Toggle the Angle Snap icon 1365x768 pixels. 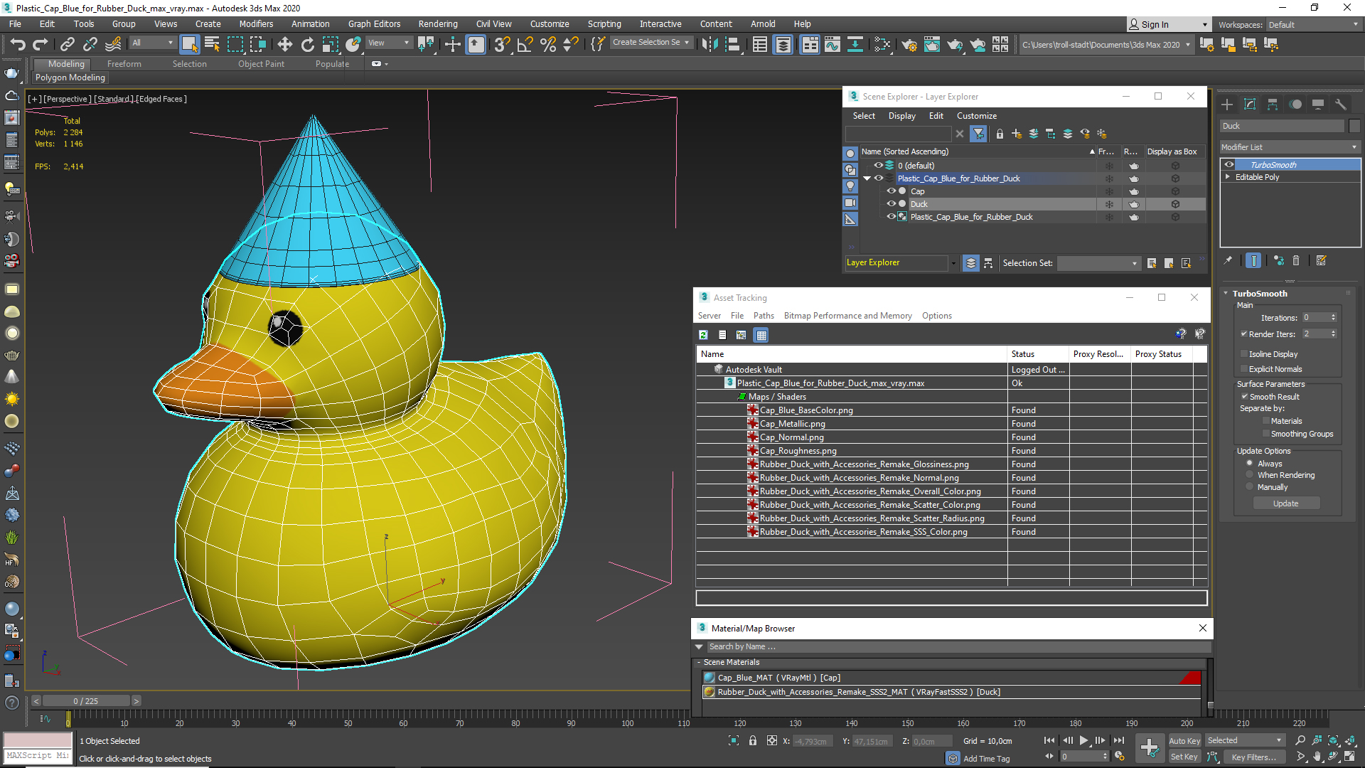point(525,45)
